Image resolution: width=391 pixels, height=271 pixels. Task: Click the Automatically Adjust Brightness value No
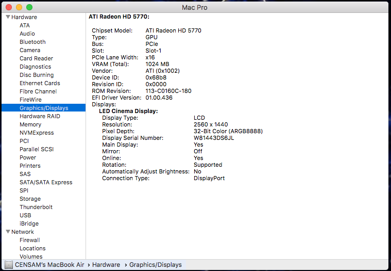(197, 171)
